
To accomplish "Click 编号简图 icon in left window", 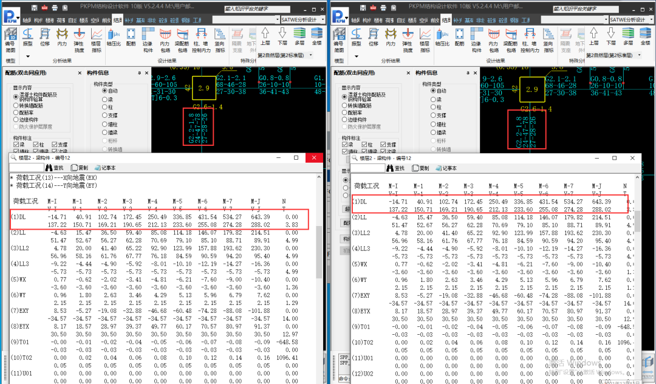I will pos(10,40).
